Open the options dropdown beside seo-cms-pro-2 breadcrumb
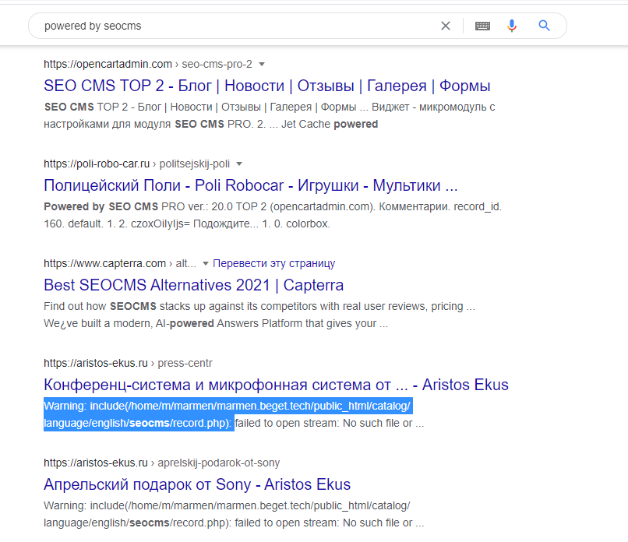The image size is (628, 542). (263, 64)
